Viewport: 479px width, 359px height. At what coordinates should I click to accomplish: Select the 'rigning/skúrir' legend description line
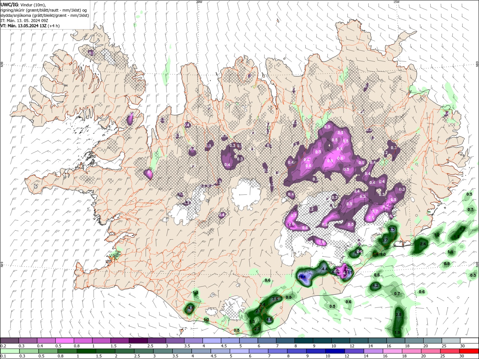(44, 10)
